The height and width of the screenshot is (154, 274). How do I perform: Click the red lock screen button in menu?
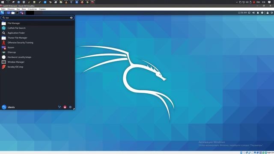[65, 107]
